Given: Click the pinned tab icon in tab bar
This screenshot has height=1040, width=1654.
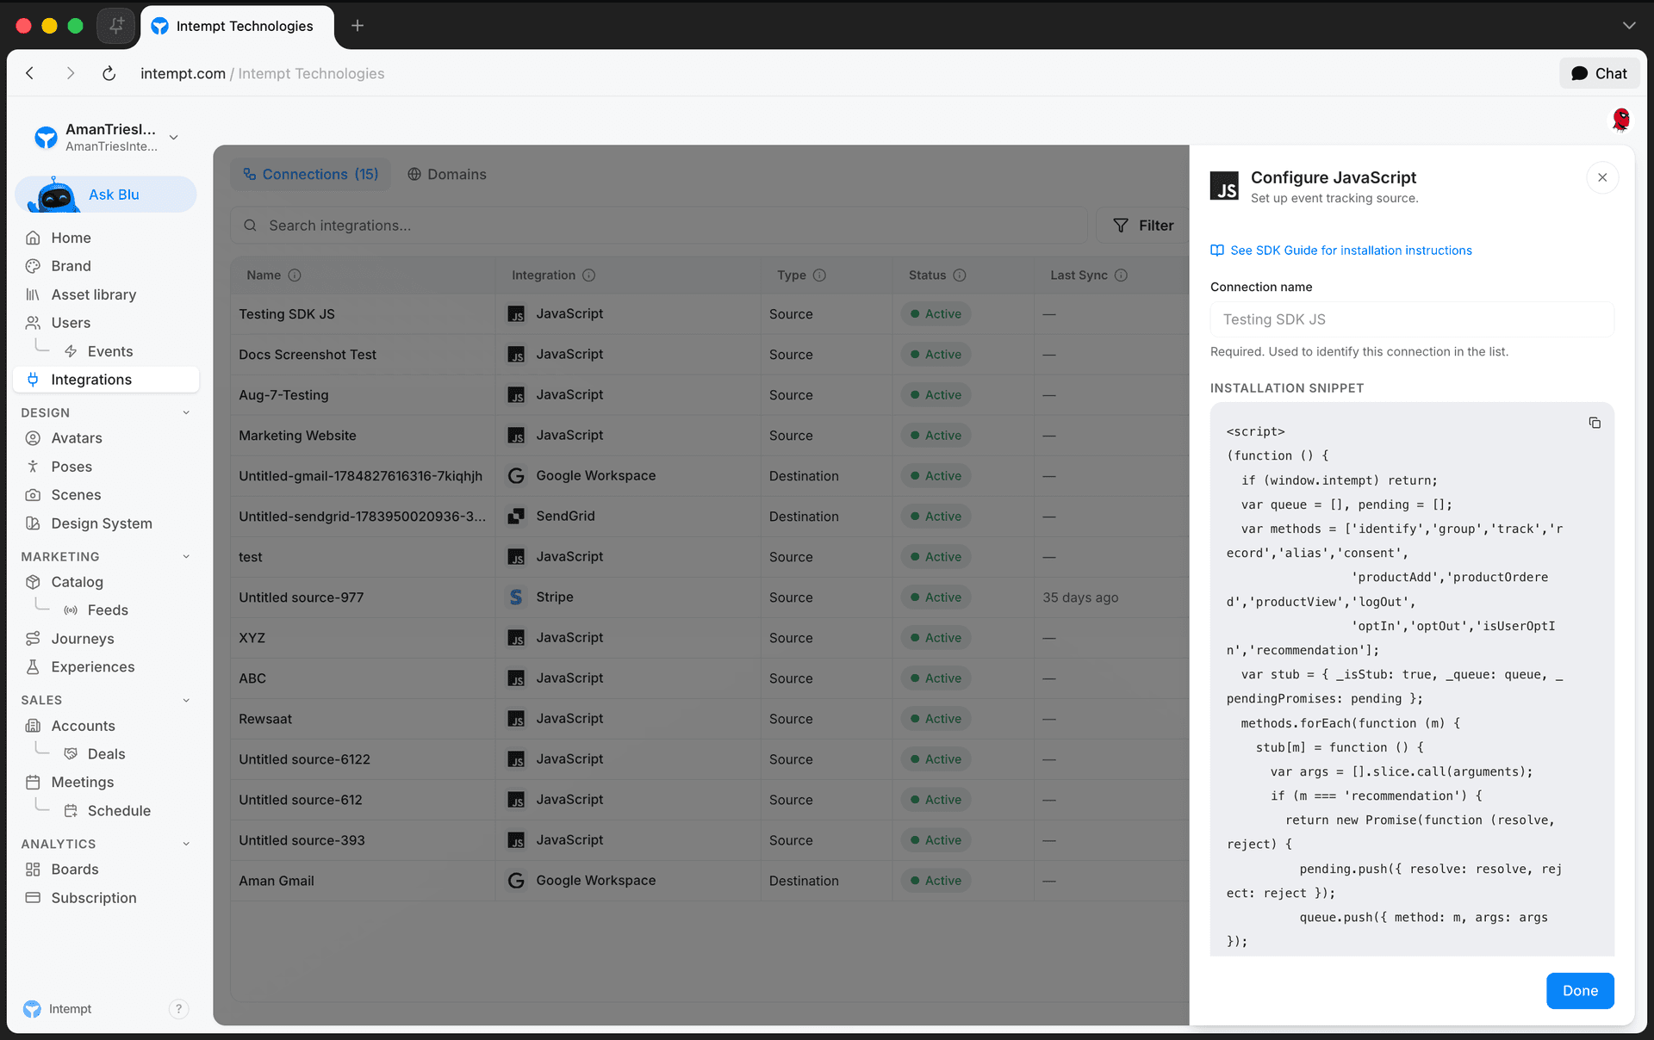Looking at the screenshot, I should [115, 26].
